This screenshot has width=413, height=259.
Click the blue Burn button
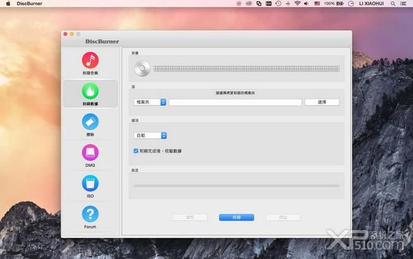point(236,217)
